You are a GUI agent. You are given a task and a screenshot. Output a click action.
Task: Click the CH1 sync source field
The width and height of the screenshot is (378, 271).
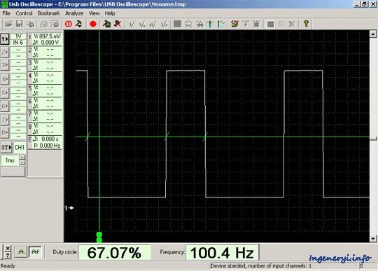click(x=20, y=147)
